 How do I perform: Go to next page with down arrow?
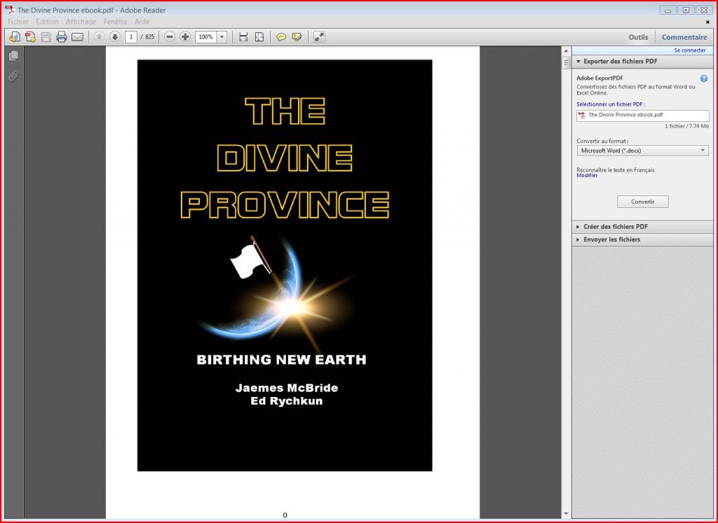click(x=114, y=37)
